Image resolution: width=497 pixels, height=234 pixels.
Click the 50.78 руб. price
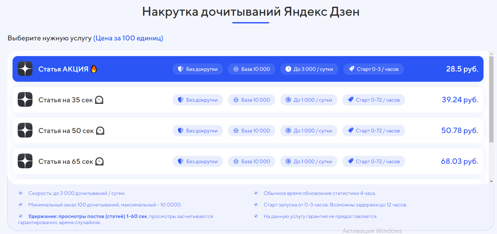click(460, 130)
